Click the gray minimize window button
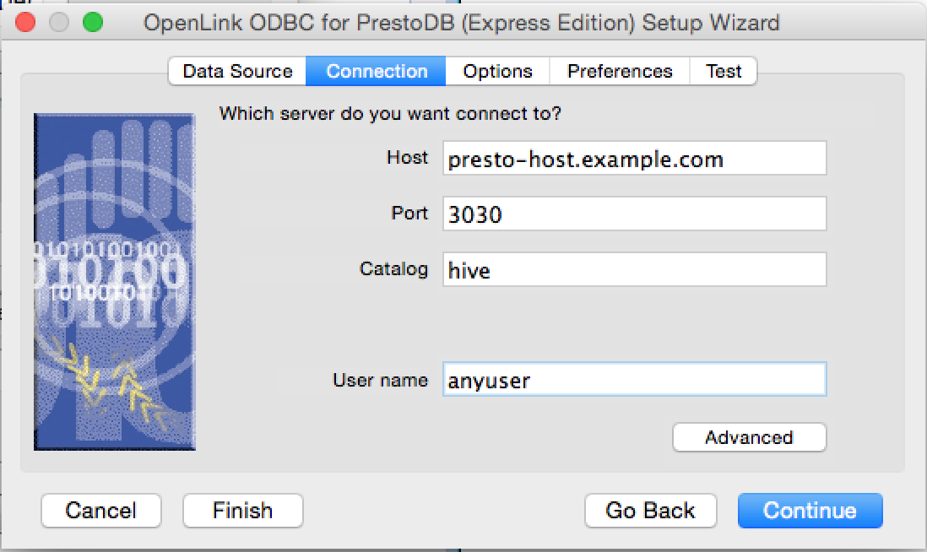 (59, 23)
